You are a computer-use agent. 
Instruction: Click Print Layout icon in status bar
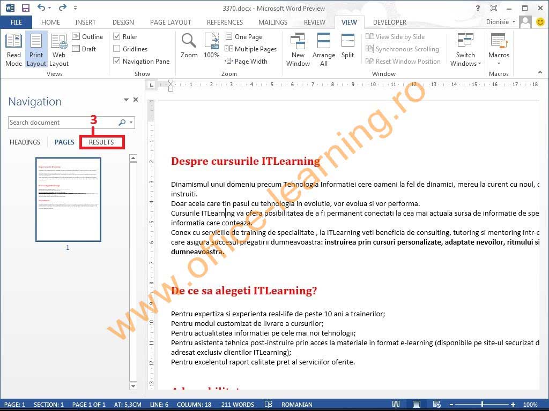(416, 405)
